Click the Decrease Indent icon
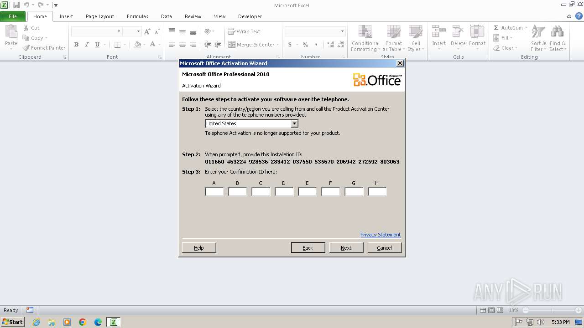The image size is (584, 328). point(208,45)
